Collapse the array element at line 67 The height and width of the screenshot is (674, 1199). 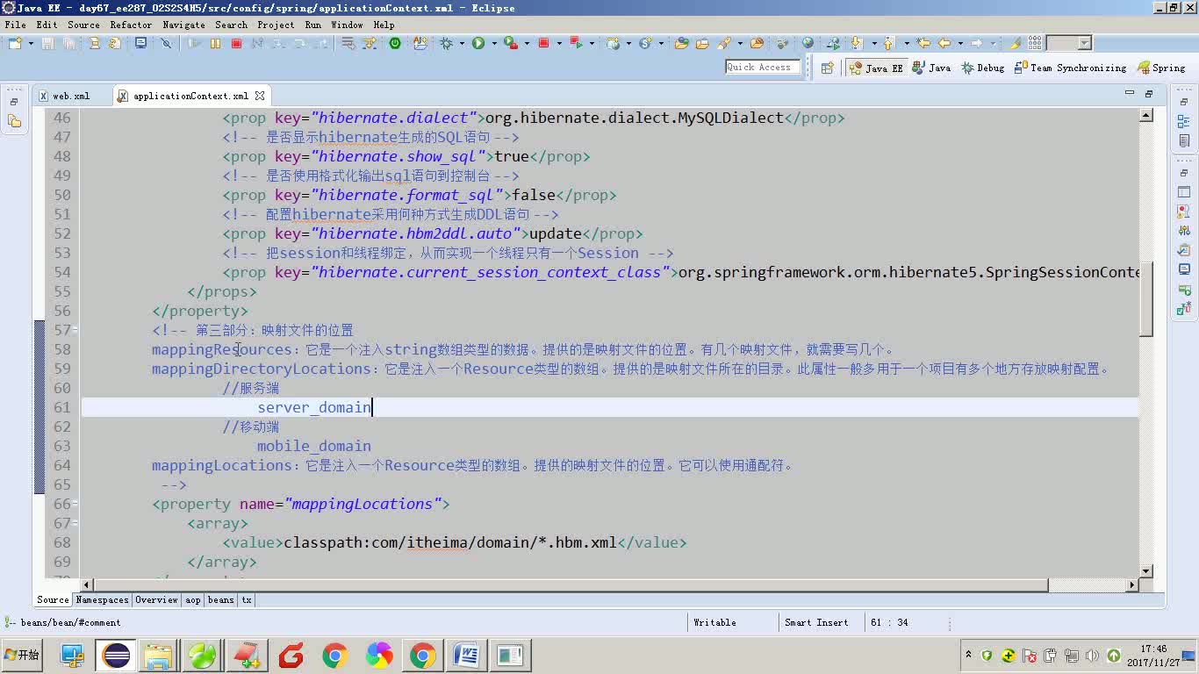coord(75,523)
